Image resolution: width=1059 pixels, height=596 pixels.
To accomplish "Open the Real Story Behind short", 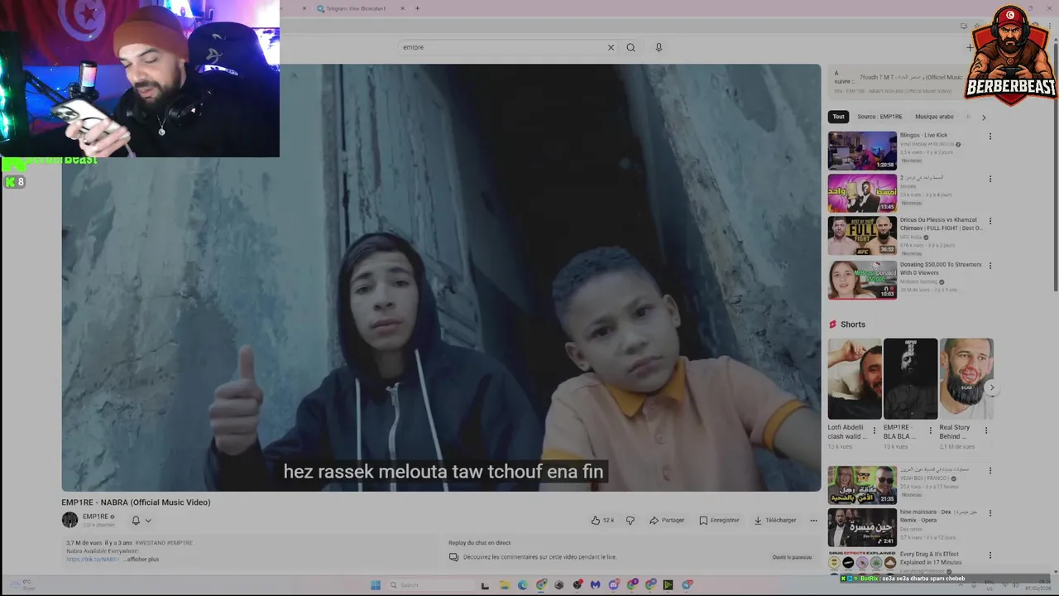I will point(966,378).
